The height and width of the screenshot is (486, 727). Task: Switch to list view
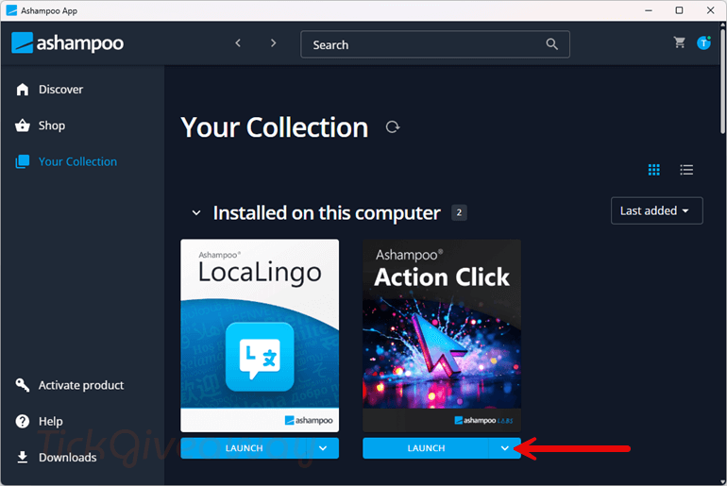pos(686,170)
